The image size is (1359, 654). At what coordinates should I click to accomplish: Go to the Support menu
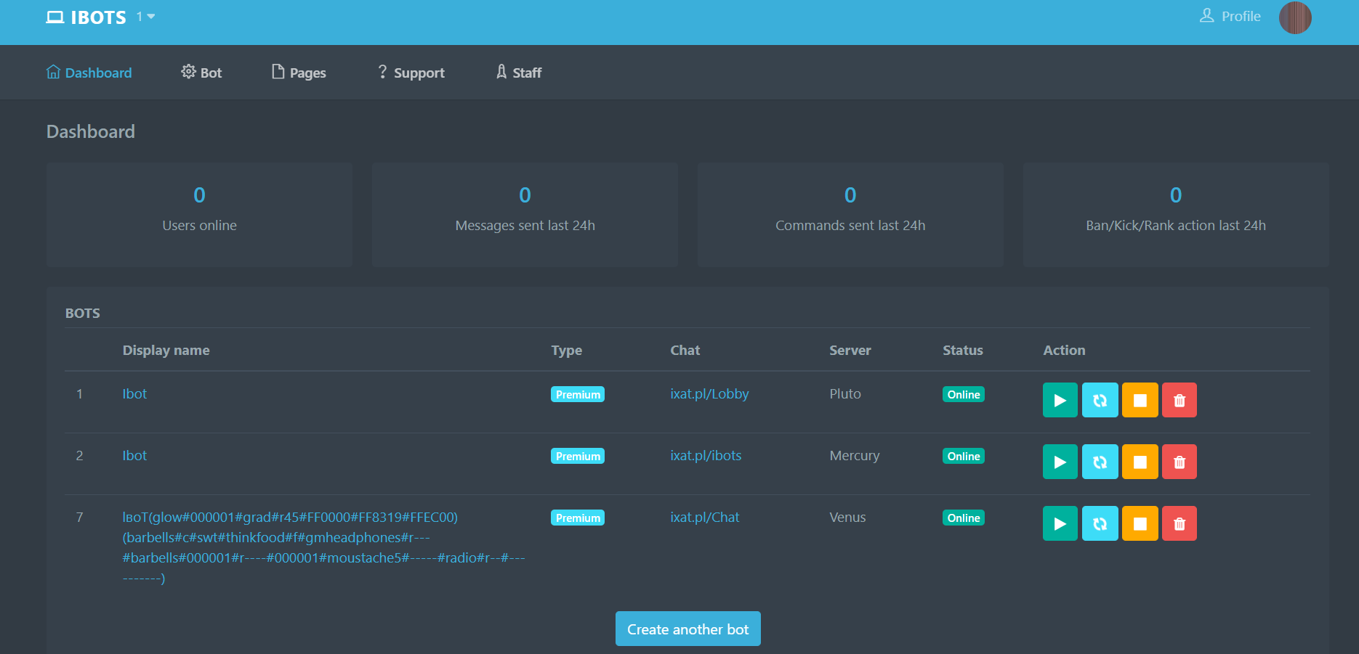tap(411, 73)
